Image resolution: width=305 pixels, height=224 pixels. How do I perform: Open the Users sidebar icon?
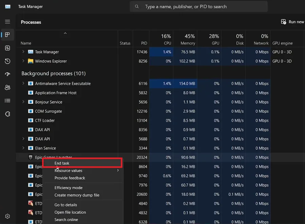7,88
